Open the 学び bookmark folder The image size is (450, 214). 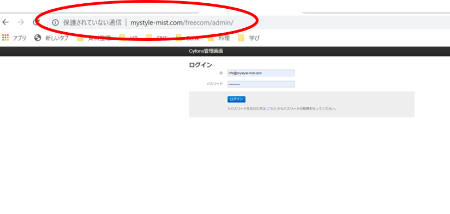[x=249, y=38]
